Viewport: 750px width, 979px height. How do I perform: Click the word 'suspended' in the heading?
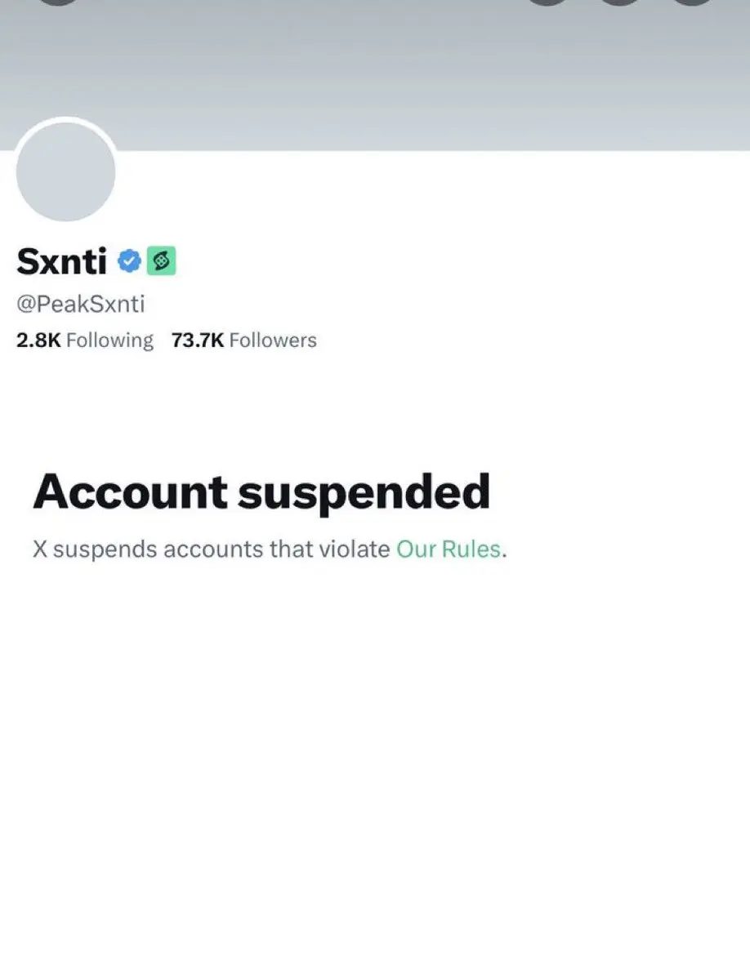pos(364,494)
